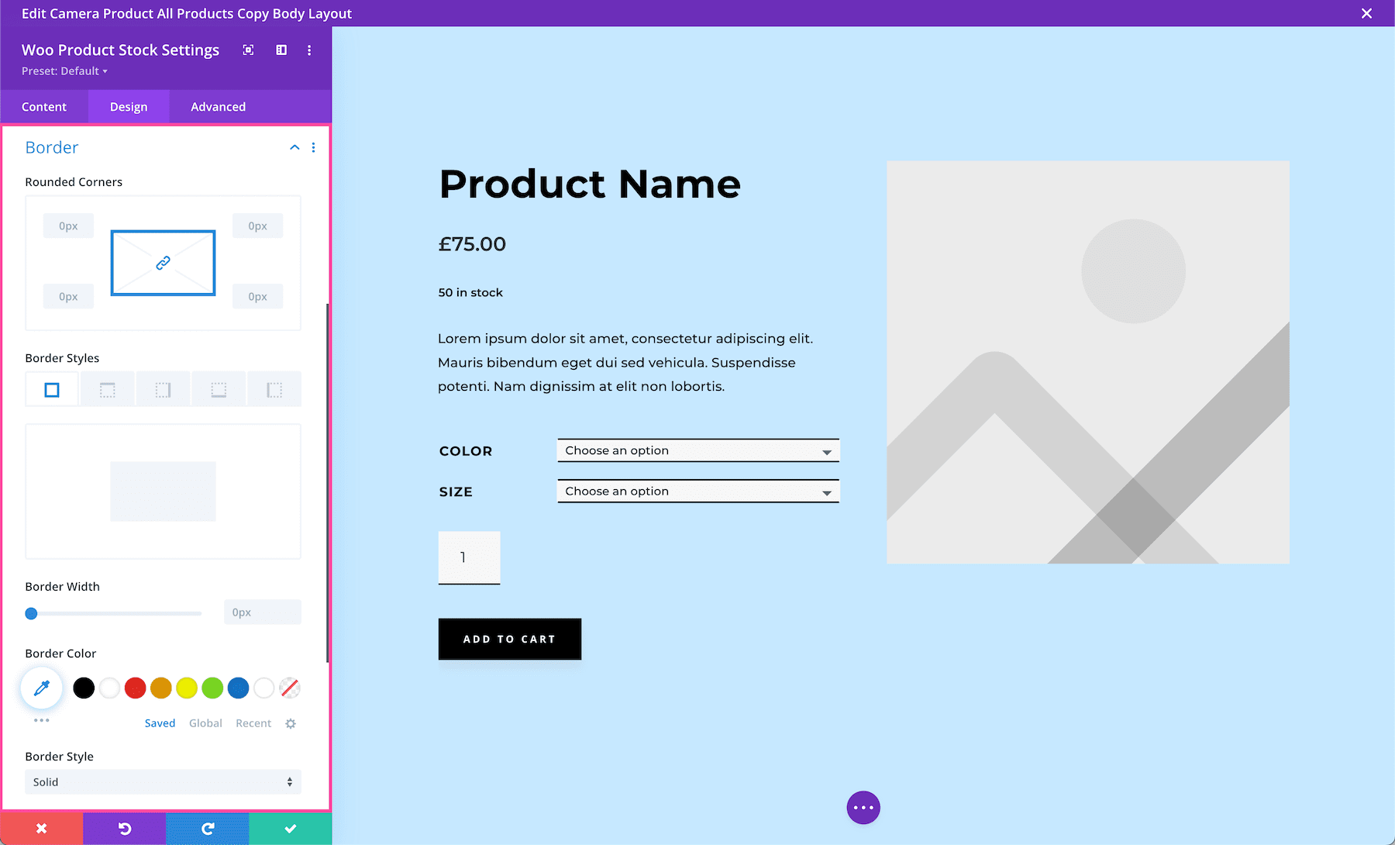Open the COLOR Choose an option dropdown
The height and width of the screenshot is (845, 1395).
click(x=697, y=450)
